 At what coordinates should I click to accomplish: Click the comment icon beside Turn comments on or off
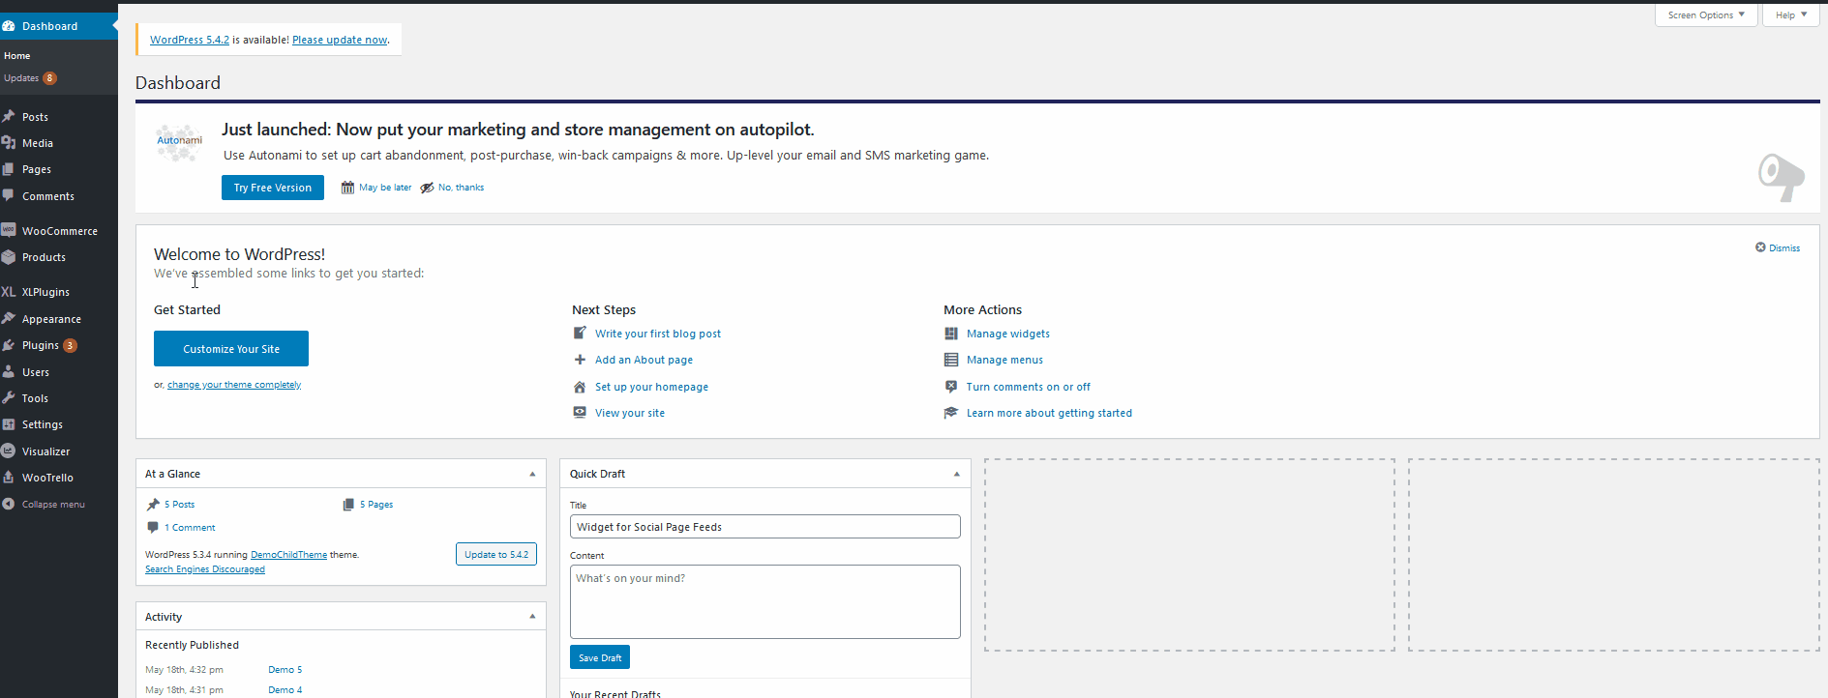tap(951, 386)
